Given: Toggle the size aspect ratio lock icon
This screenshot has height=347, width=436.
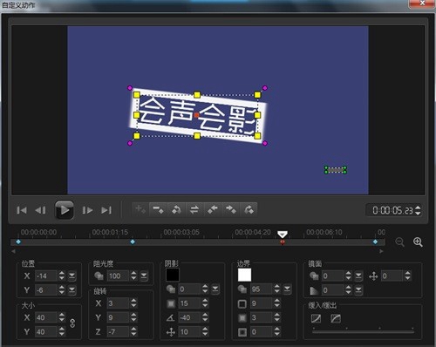Looking at the screenshot, I should [72, 323].
